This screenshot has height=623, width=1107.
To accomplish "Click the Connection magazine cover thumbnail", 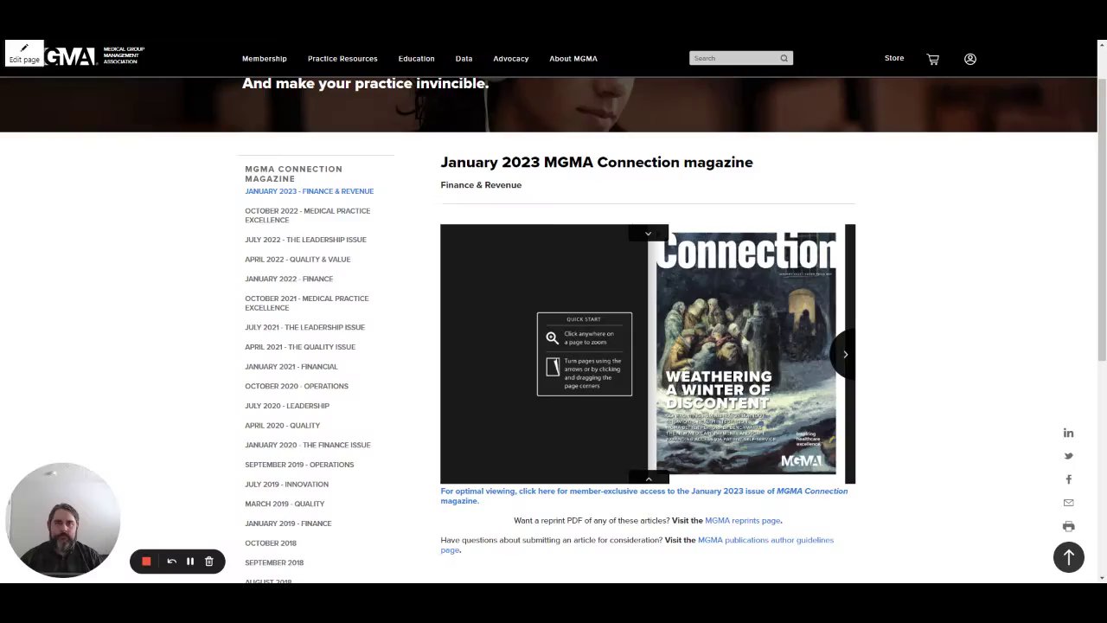I will (745, 353).
